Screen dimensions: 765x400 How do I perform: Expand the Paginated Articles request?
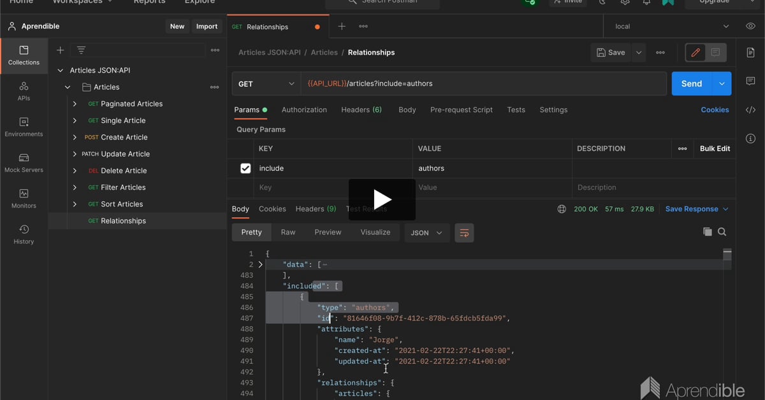75,104
